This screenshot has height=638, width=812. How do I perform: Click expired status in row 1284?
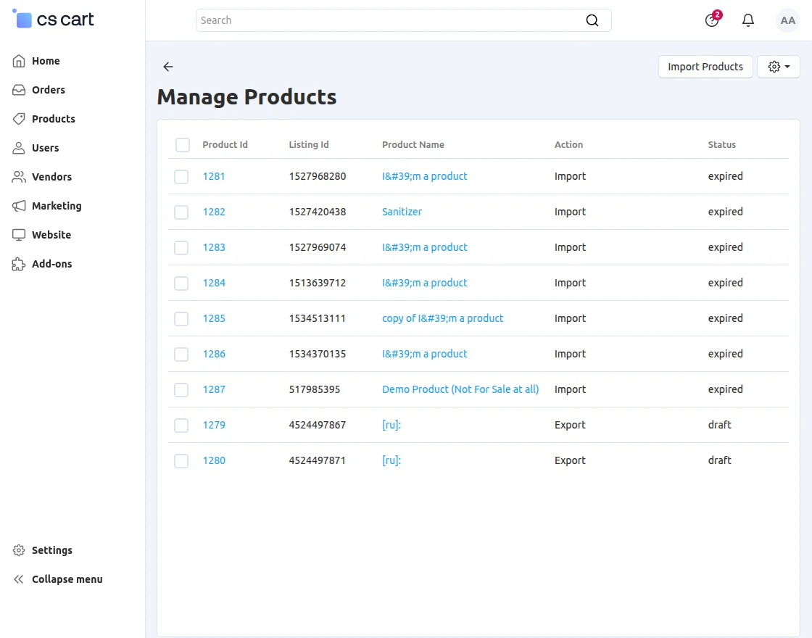[x=726, y=283]
